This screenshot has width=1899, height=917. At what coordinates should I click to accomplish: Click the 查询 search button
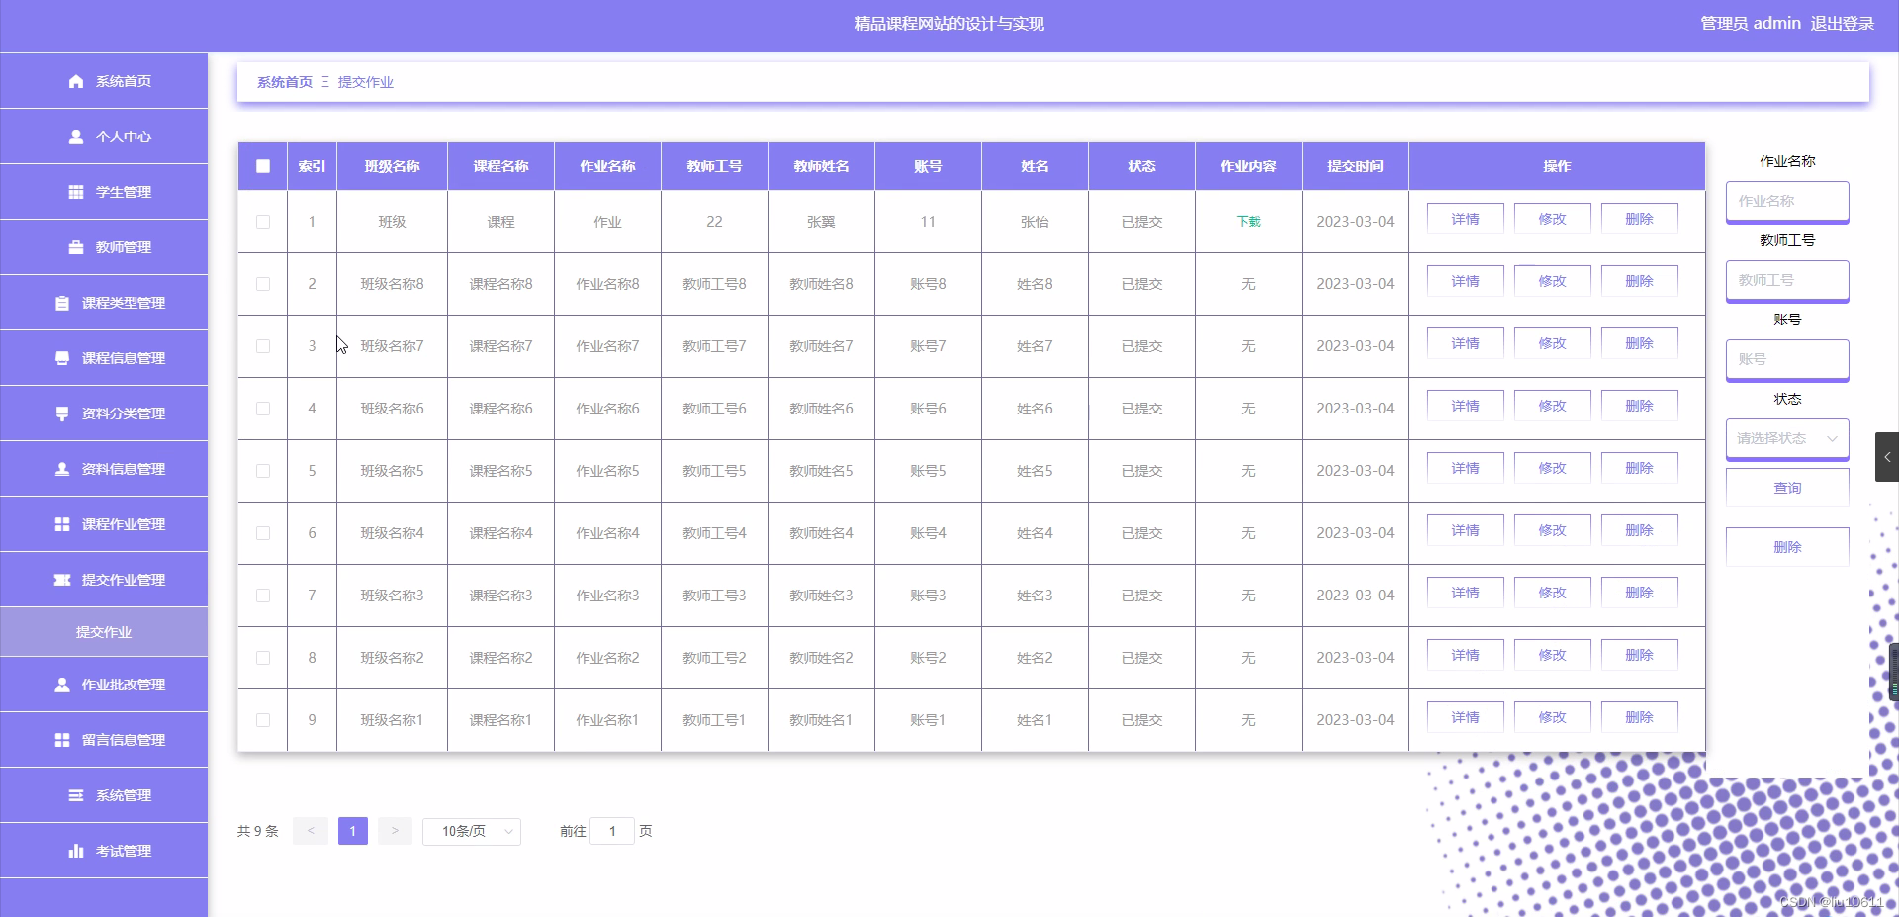click(x=1786, y=487)
